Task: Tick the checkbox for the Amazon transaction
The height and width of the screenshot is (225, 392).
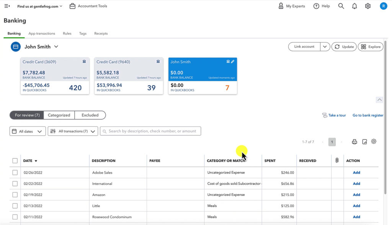Action: tap(15, 194)
